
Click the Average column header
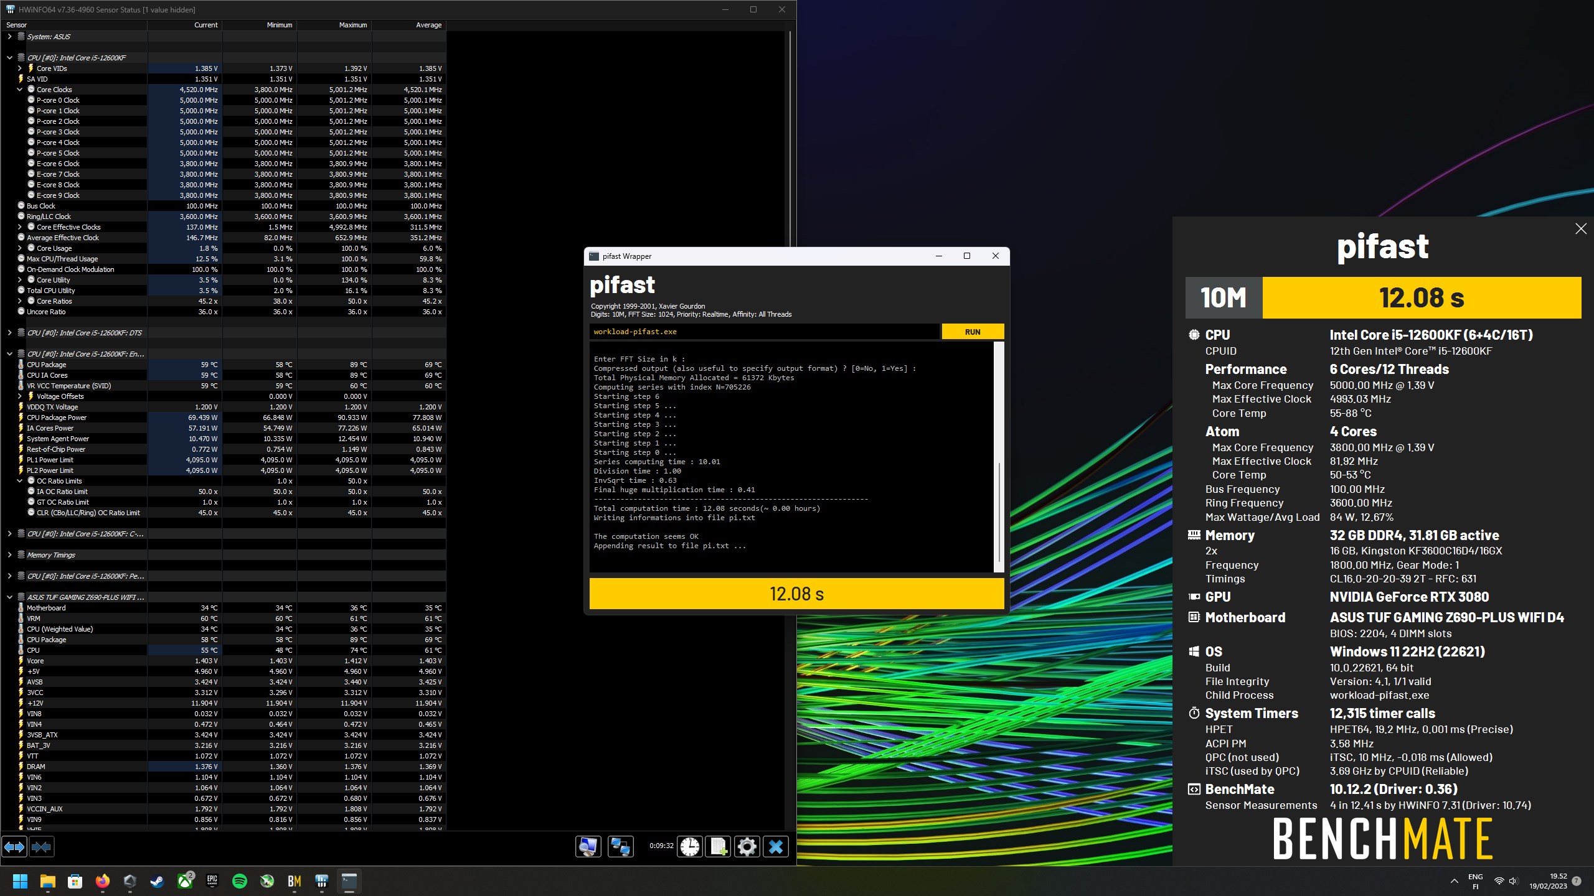pos(409,25)
